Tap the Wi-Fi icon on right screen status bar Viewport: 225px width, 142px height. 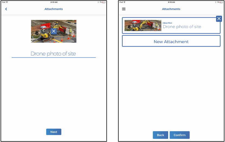pyautogui.click(x=124, y=2)
